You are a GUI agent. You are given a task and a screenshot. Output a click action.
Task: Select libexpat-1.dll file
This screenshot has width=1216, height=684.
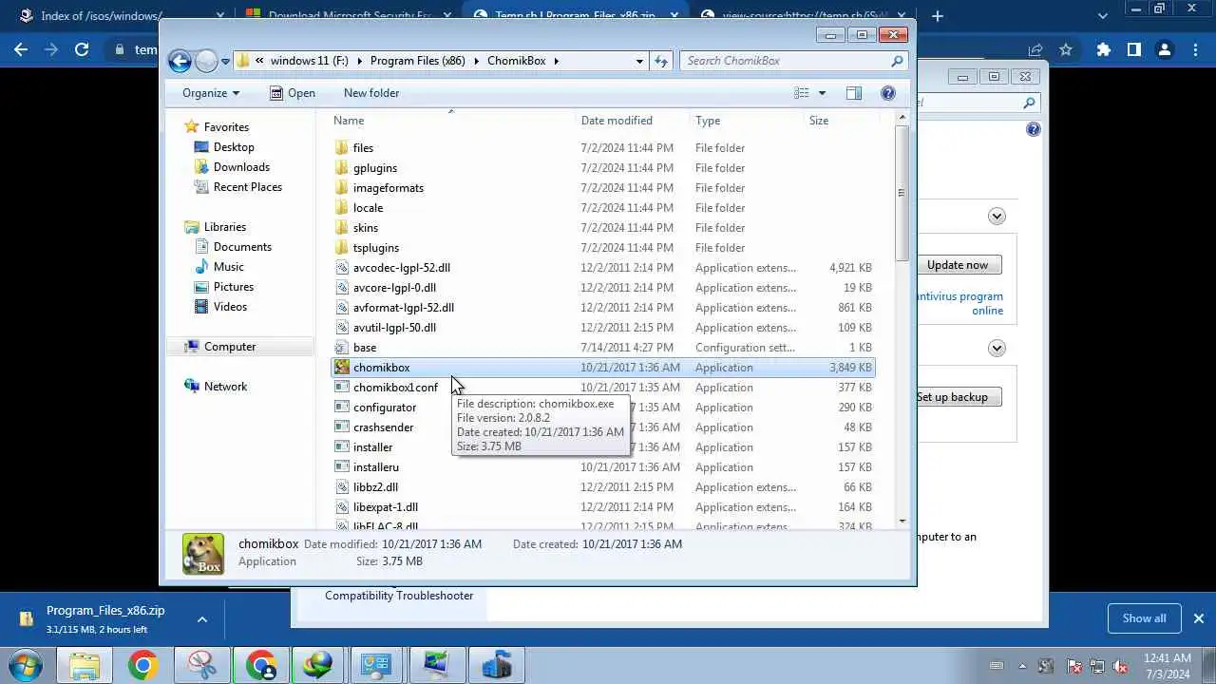(x=386, y=507)
